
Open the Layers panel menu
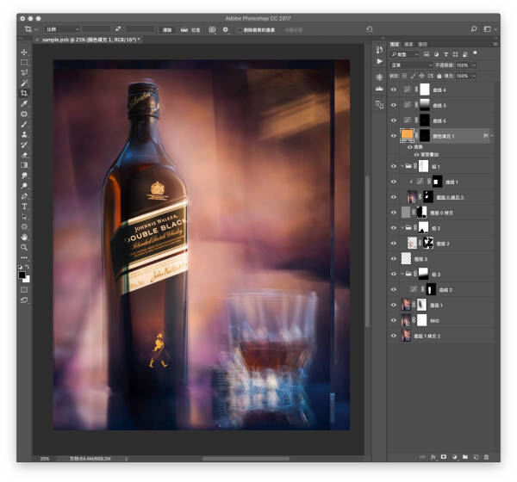(x=495, y=44)
